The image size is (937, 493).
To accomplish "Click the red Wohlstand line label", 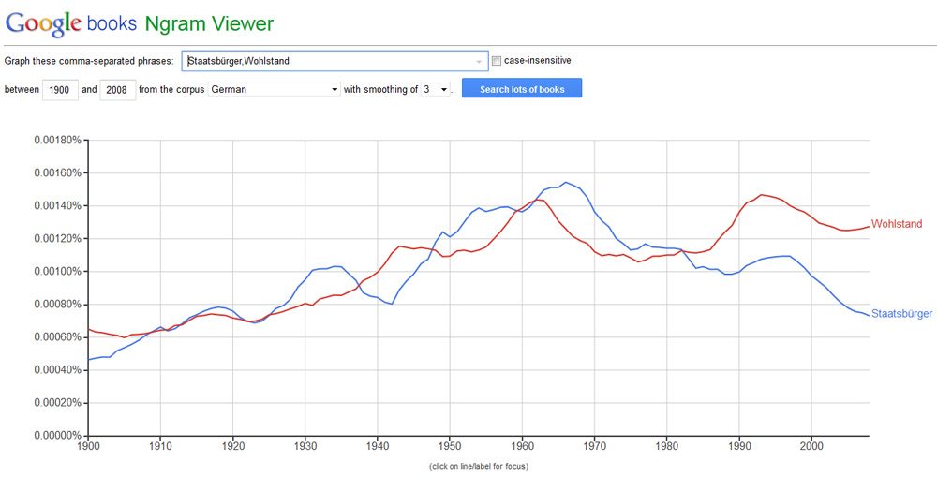I will (x=896, y=224).
